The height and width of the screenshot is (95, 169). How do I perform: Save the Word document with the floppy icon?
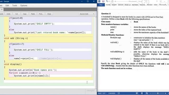(x=103, y=1)
